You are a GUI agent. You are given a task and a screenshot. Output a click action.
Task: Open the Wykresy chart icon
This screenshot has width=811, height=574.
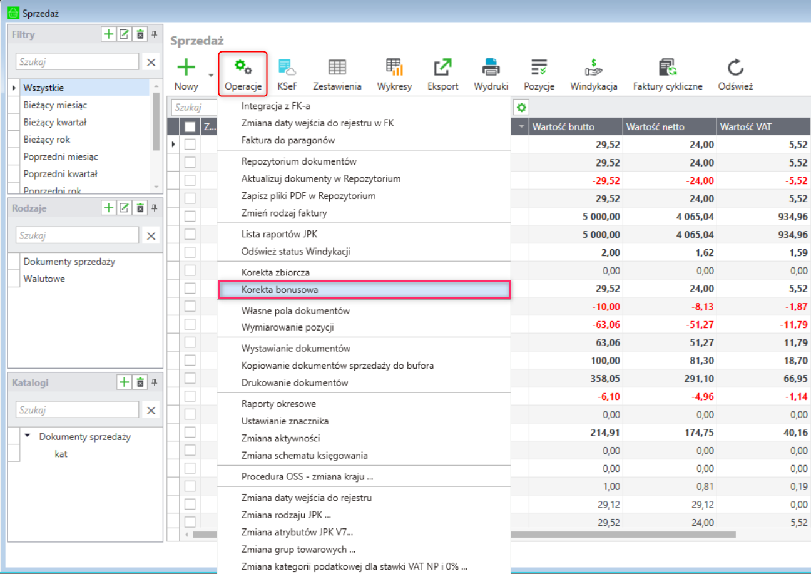tap(394, 68)
